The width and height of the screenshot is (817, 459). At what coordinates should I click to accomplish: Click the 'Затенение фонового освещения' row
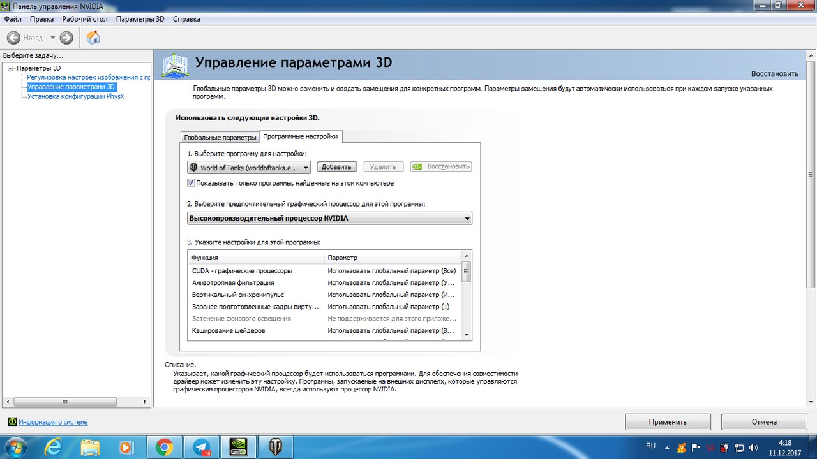click(x=326, y=318)
